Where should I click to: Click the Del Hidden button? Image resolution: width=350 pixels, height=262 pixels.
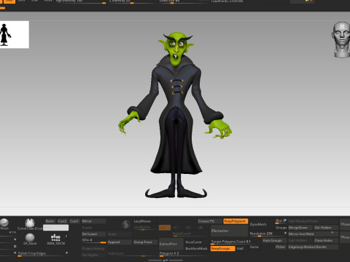click(x=326, y=228)
